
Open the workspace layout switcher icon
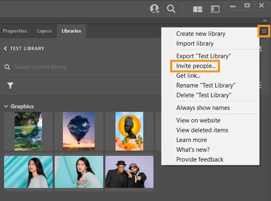tap(198, 9)
